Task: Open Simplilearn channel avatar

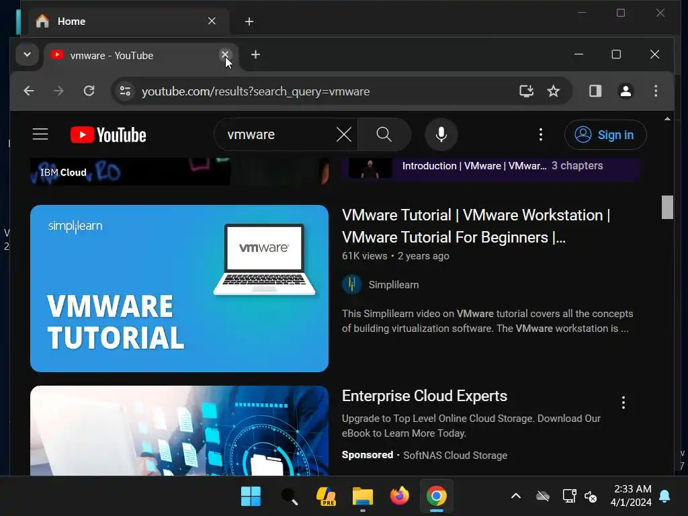Action: 352,284
